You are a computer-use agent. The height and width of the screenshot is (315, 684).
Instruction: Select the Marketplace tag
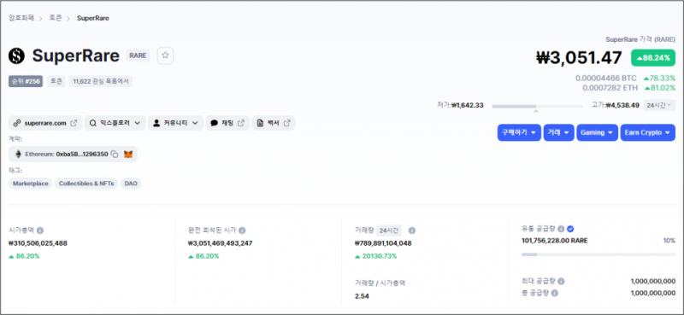(x=31, y=184)
